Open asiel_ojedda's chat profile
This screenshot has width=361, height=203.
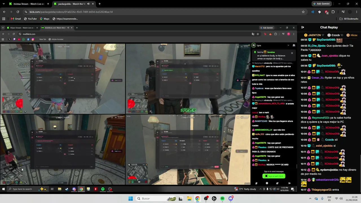pos(324,146)
